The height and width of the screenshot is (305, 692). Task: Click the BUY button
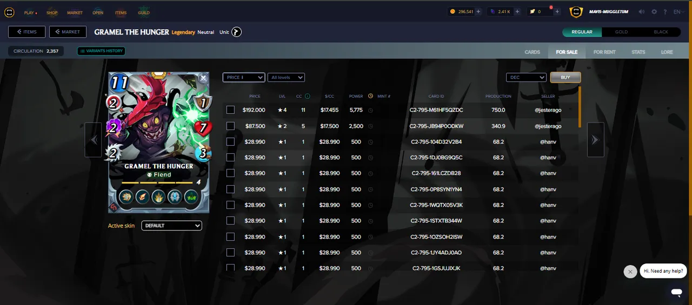click(x=565, y=77)
